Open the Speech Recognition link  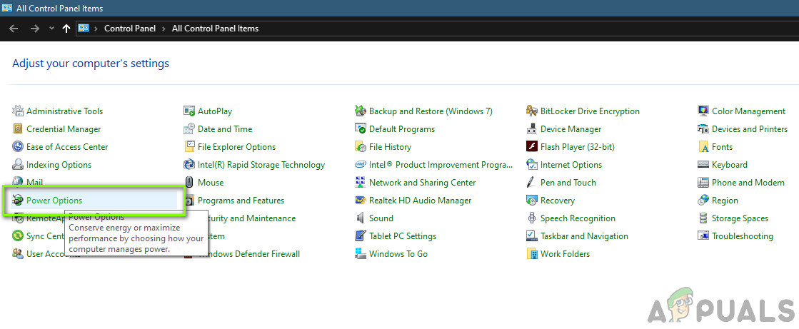[x=578, y=218]
